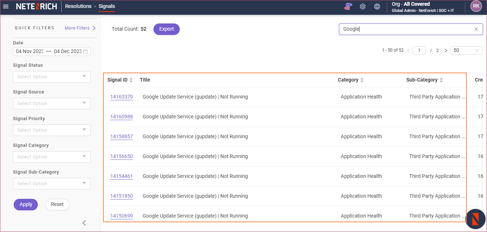487x232 pixels.
Task: Open the signpost directions icon in header
Action: point(348,6)
